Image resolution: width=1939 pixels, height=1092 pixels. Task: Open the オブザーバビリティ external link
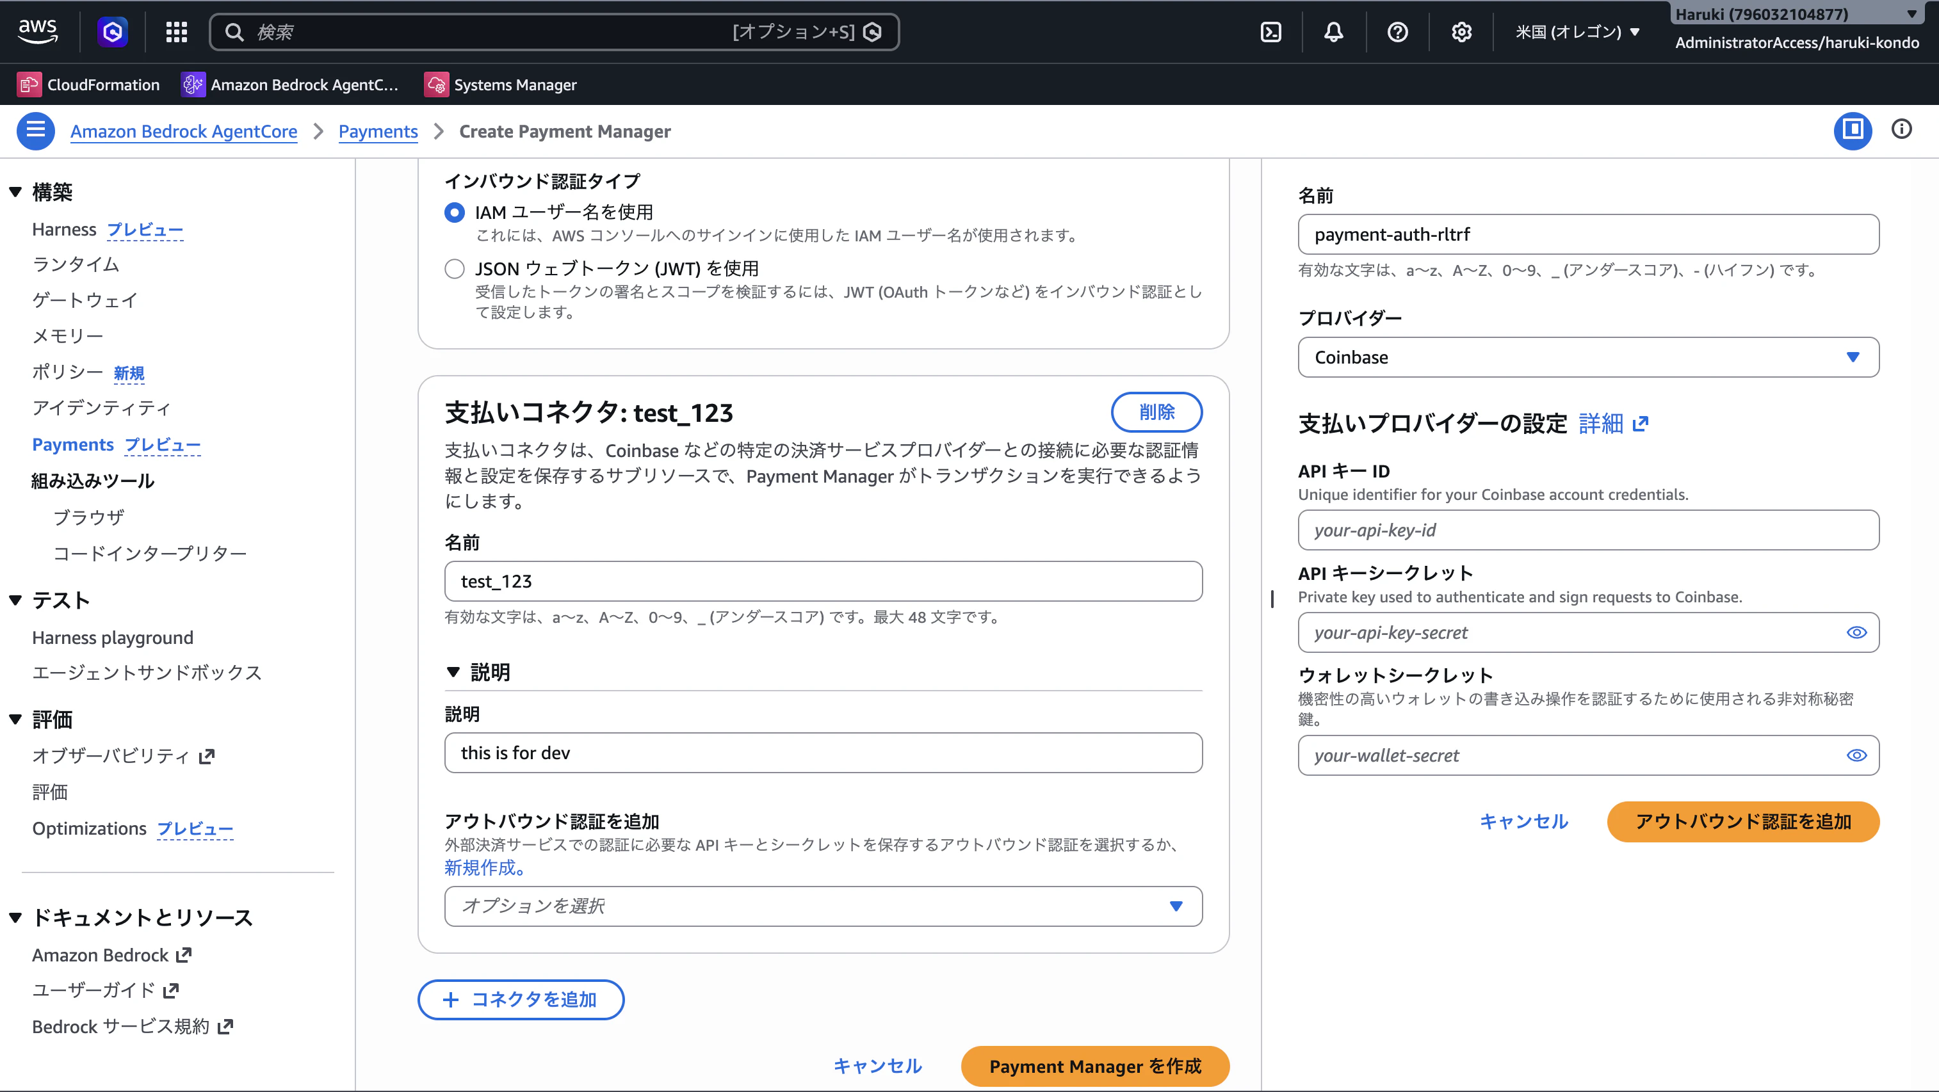(x=124, y=755)
